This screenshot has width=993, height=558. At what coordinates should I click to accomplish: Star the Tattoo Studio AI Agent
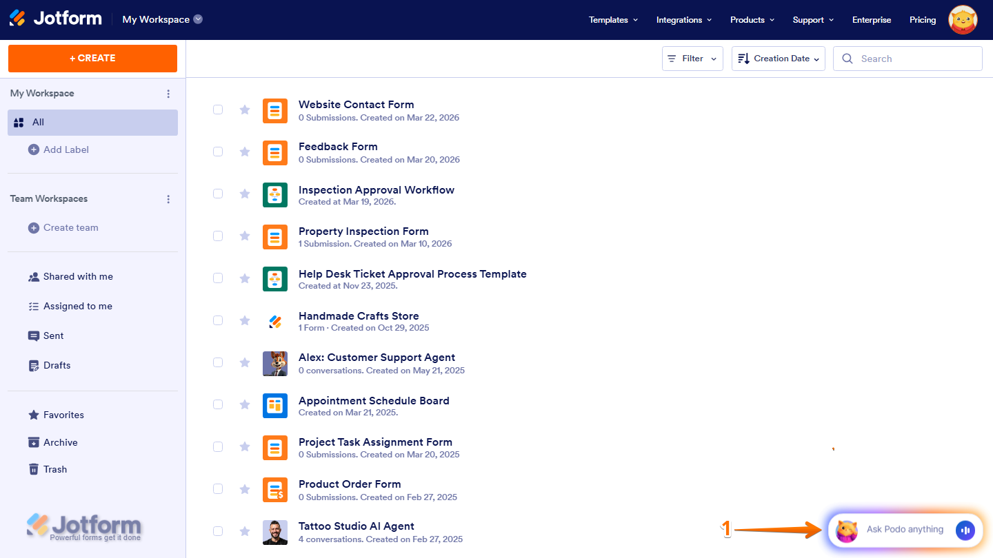244,531
